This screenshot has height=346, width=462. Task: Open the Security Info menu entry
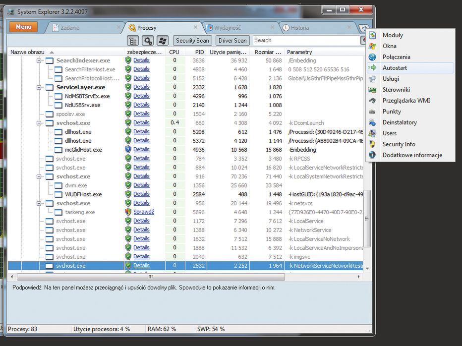(410, 144)
